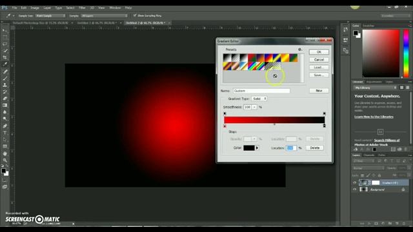This screenshot has width=413, height=232.
Task: Switch Libraries panel to list view
Action: [407, 88]
